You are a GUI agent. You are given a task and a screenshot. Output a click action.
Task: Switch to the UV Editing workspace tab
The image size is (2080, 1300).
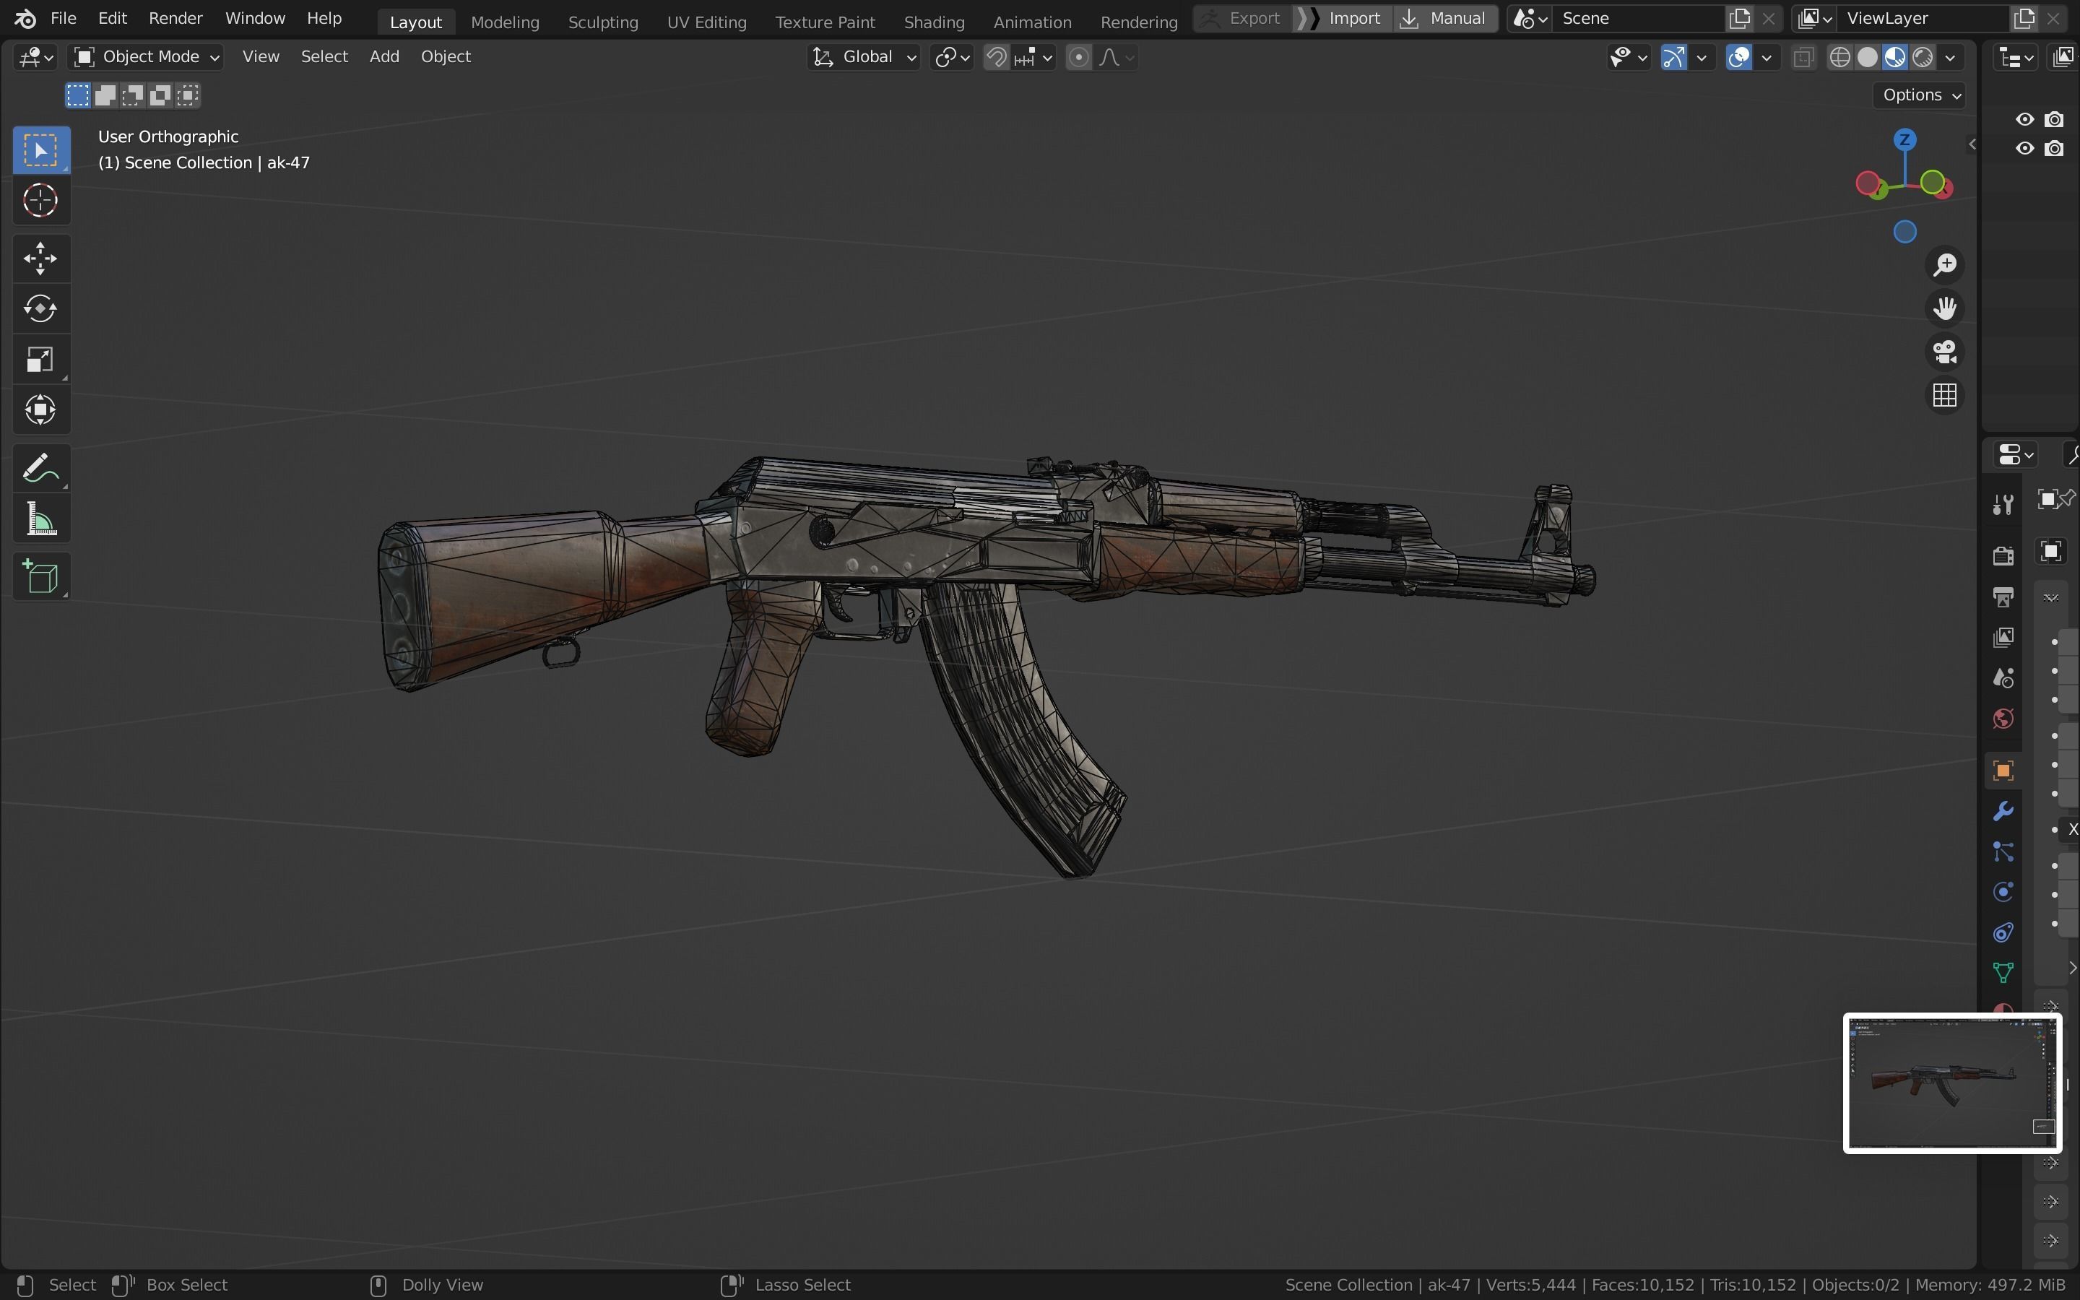[x=706, y=22]
